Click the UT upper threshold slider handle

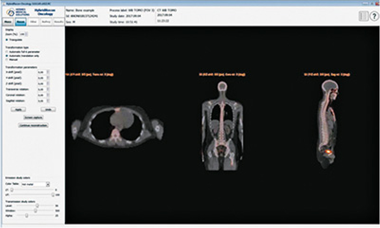coord(53,195)
